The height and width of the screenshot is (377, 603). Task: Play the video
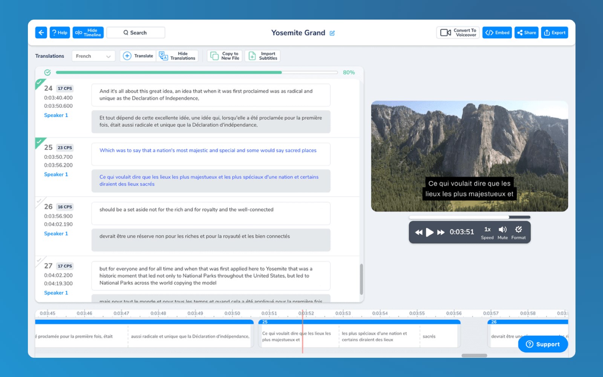(430, 232)
